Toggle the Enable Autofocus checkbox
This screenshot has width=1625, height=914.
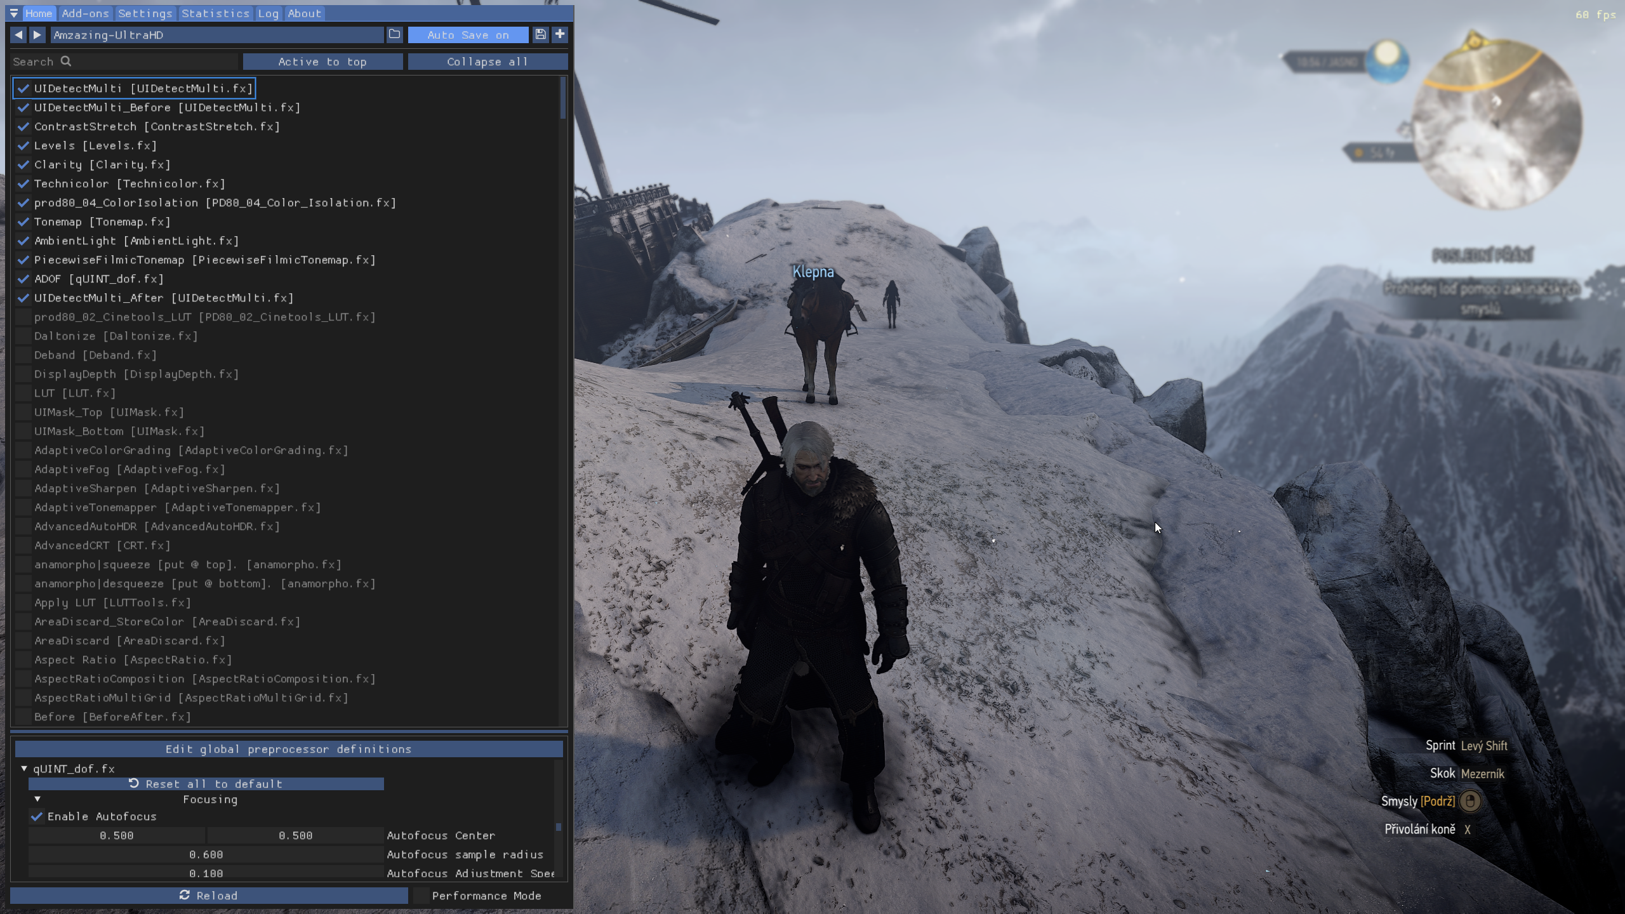37,816
